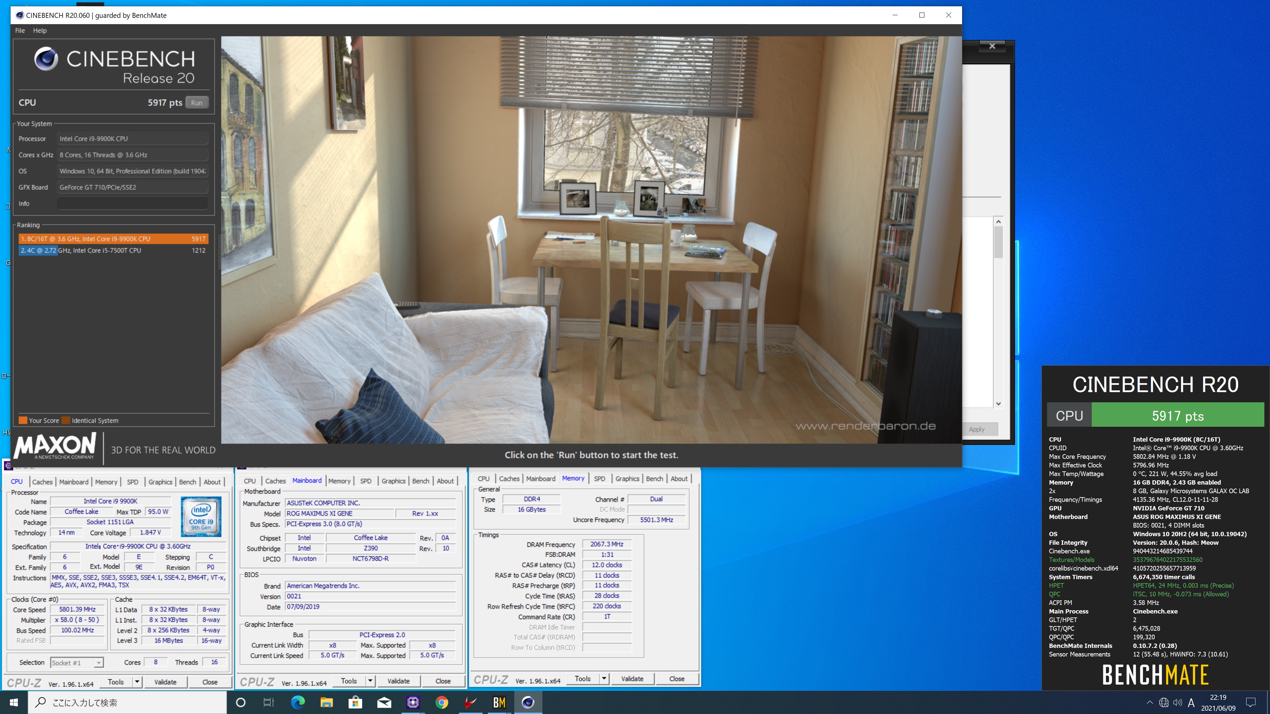
Task: Click the Intel Core i9 9th Gen logo
Action: click(x=201, y=516)
